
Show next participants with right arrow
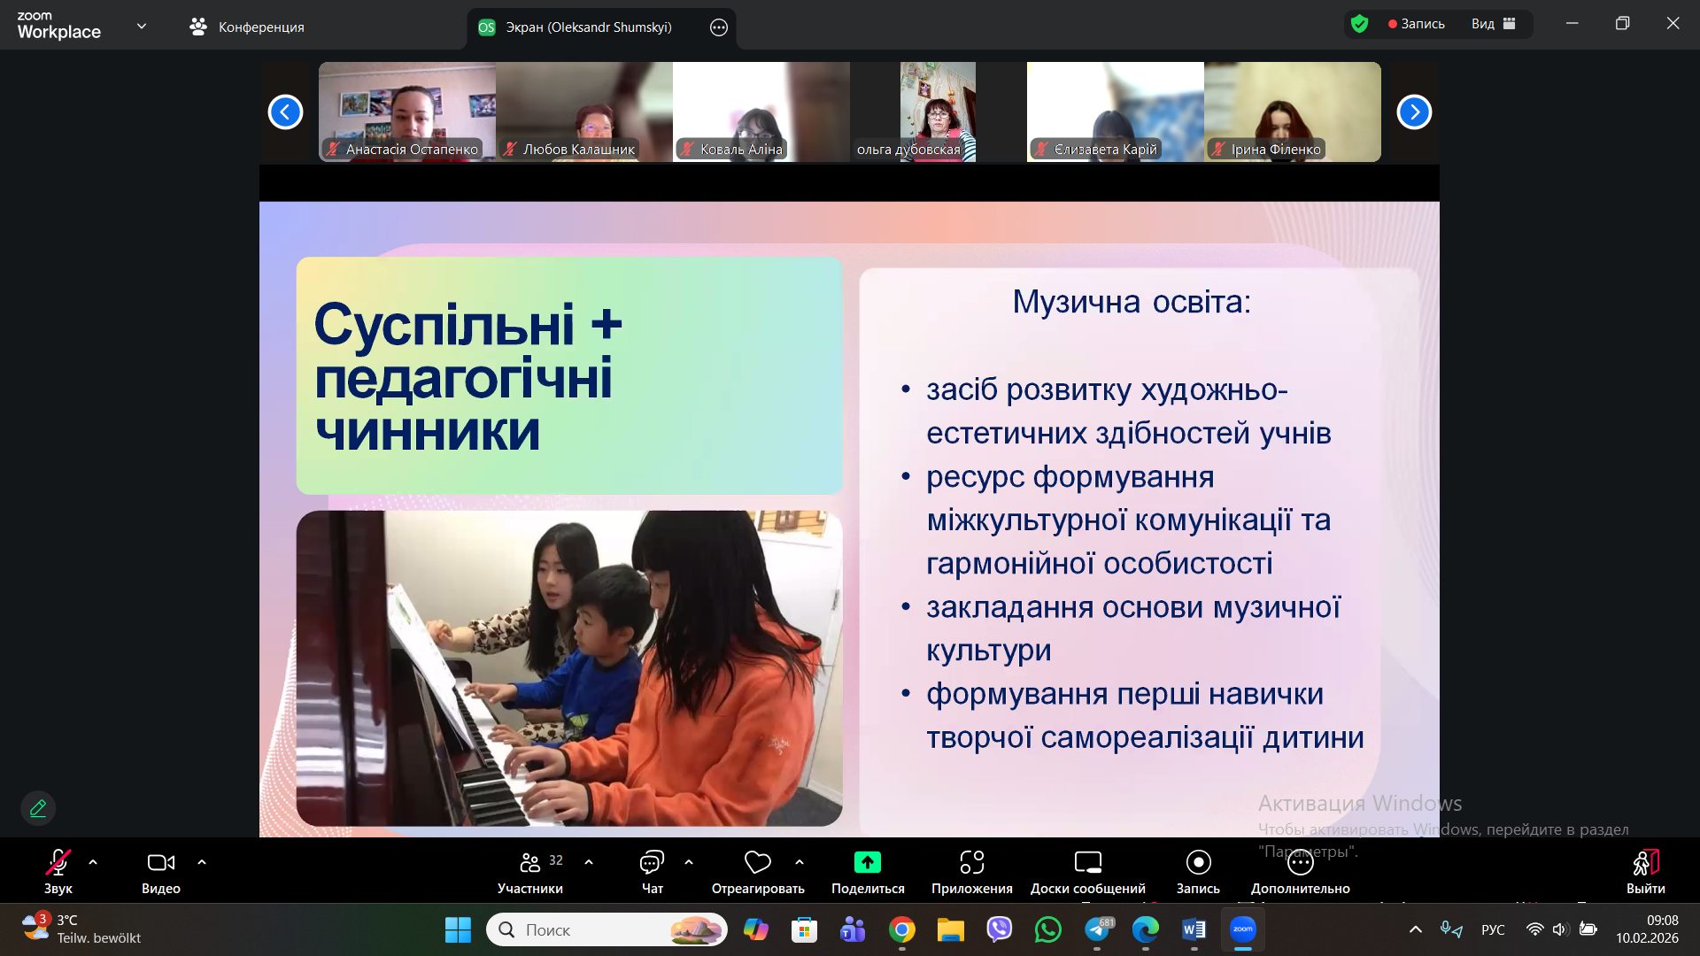1414,112
